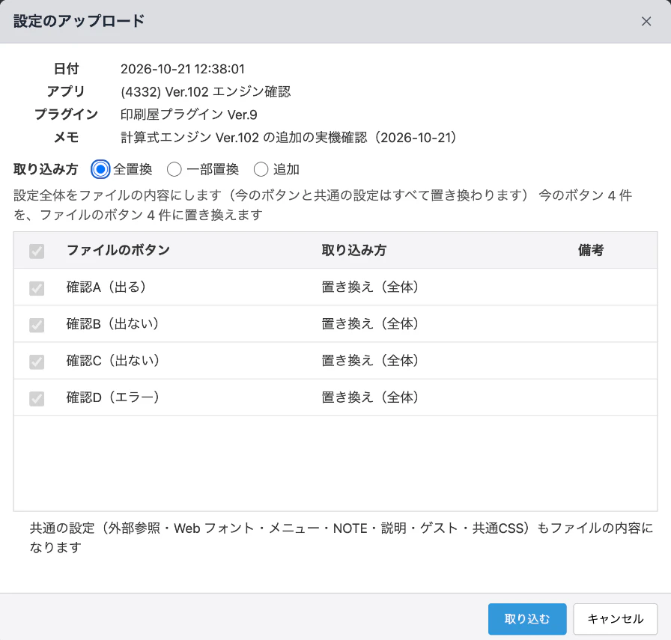Select the 追加 radio option

(x=261, y=169)
